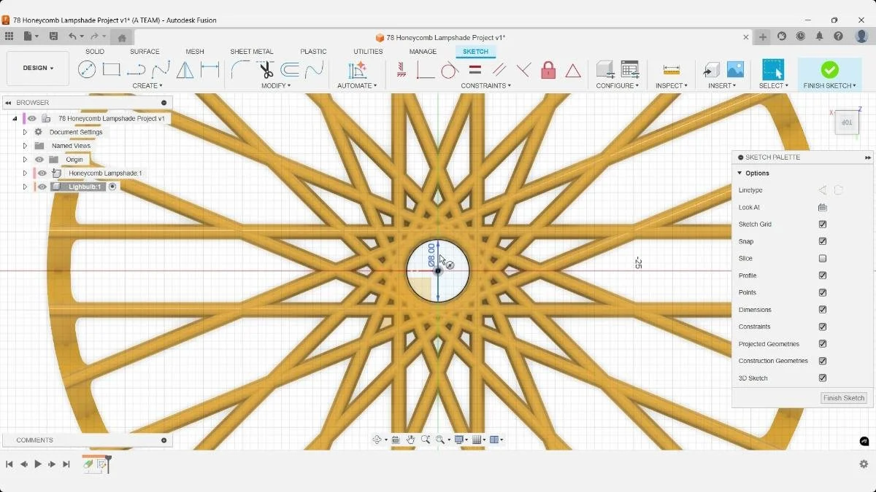
Task: Apply the Parallel constraint
Action: [499, 70]
